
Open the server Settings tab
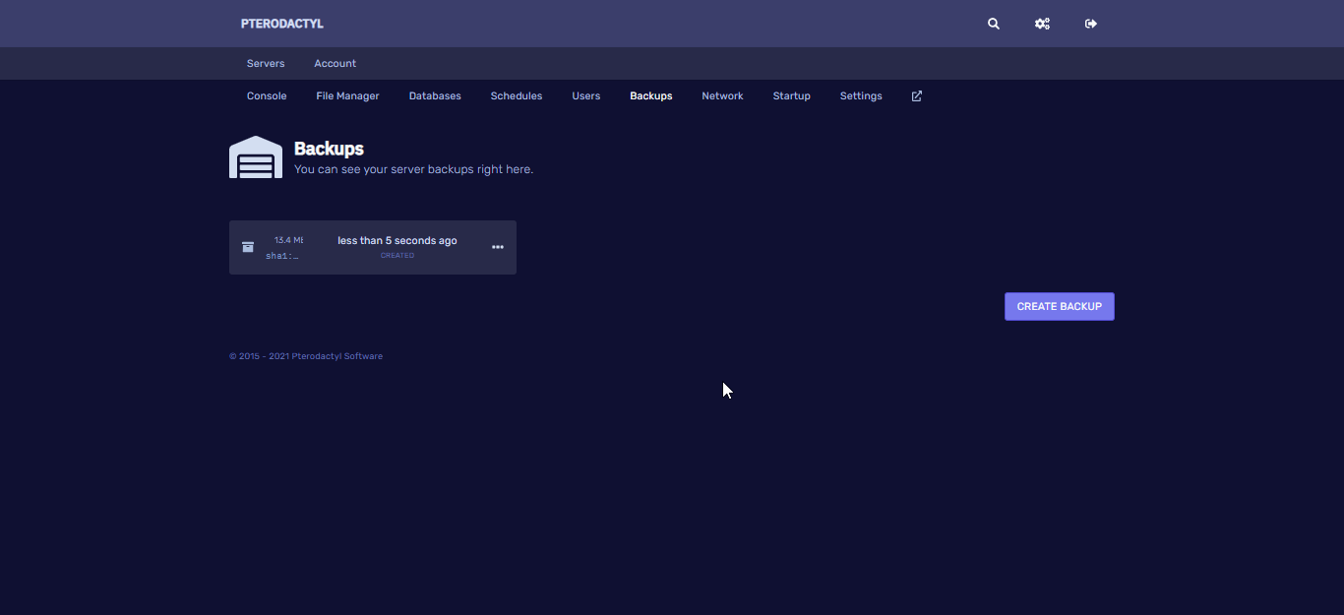(861, 96)
